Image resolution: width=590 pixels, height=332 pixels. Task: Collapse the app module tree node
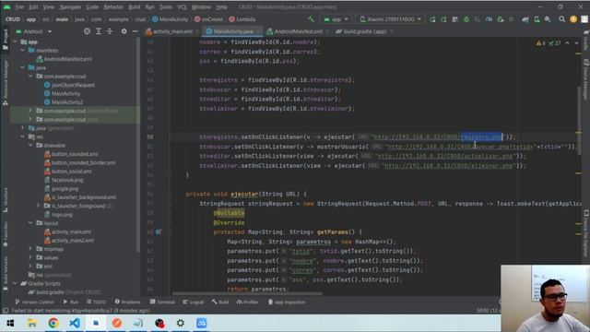click(15, 41)
